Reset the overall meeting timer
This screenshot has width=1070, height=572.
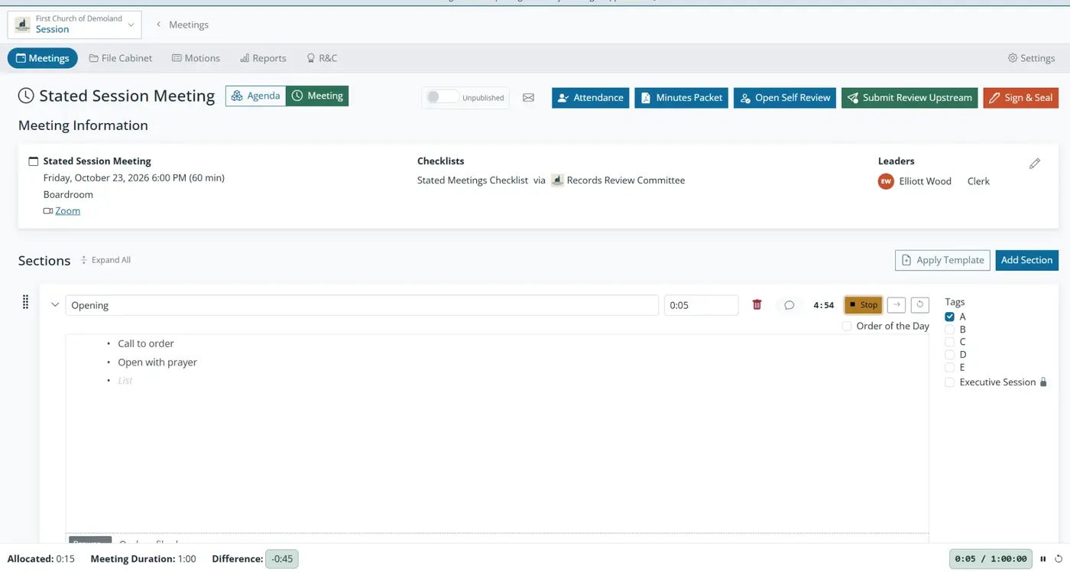[1059, 559]
